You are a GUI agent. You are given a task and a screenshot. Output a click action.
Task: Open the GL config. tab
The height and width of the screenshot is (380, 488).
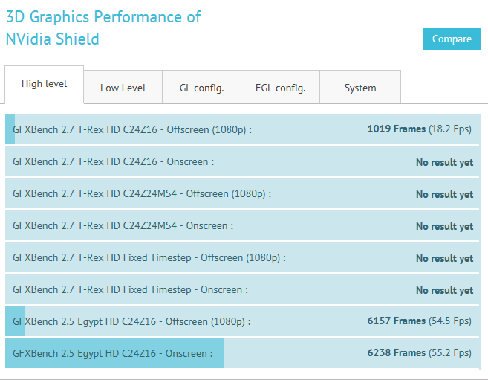click(x=202, y=88)
